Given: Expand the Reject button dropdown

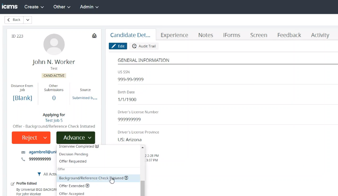Looking at the screenshot, I should (x=45, y=138).
